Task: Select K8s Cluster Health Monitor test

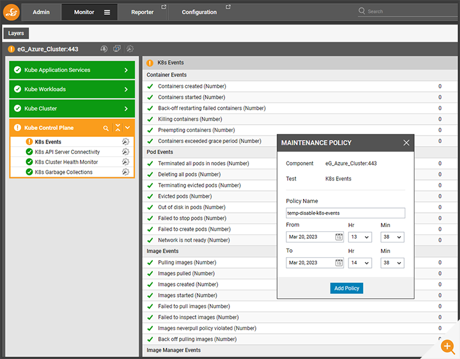Action: coord(66,162)
